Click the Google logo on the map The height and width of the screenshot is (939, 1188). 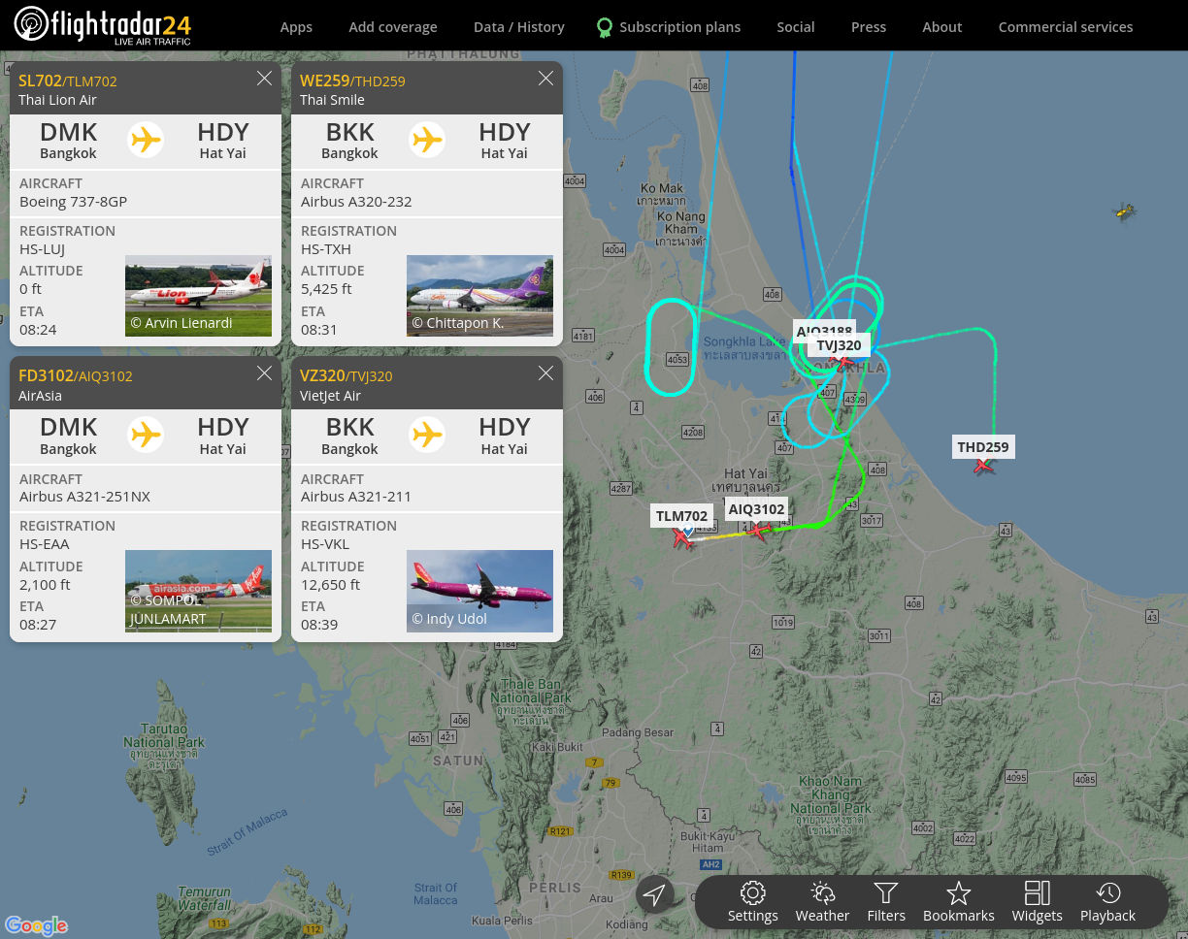(36, 926)
